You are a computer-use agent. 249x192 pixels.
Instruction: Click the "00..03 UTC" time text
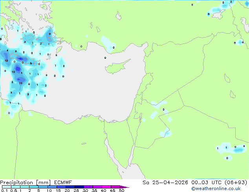pyautogui.click(x=206, y=183)
